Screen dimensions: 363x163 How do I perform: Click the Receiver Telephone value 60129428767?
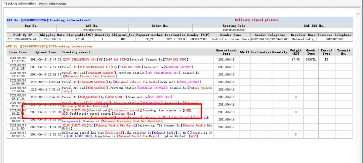click(x=335, y=39)
